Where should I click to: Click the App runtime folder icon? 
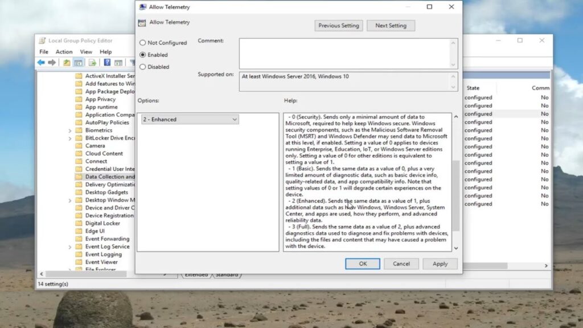[79, 107]
